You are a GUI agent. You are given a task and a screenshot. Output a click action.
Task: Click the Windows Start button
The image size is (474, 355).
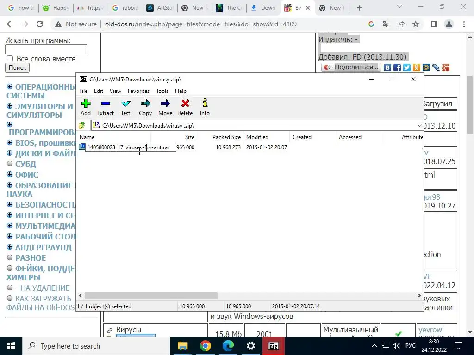pyautogui.click(x=11, y=346)
